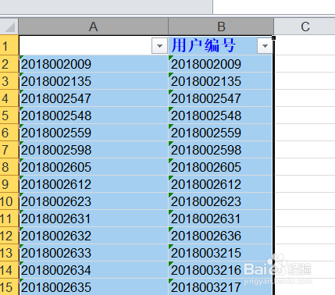Select column B header

coord(221,27)
